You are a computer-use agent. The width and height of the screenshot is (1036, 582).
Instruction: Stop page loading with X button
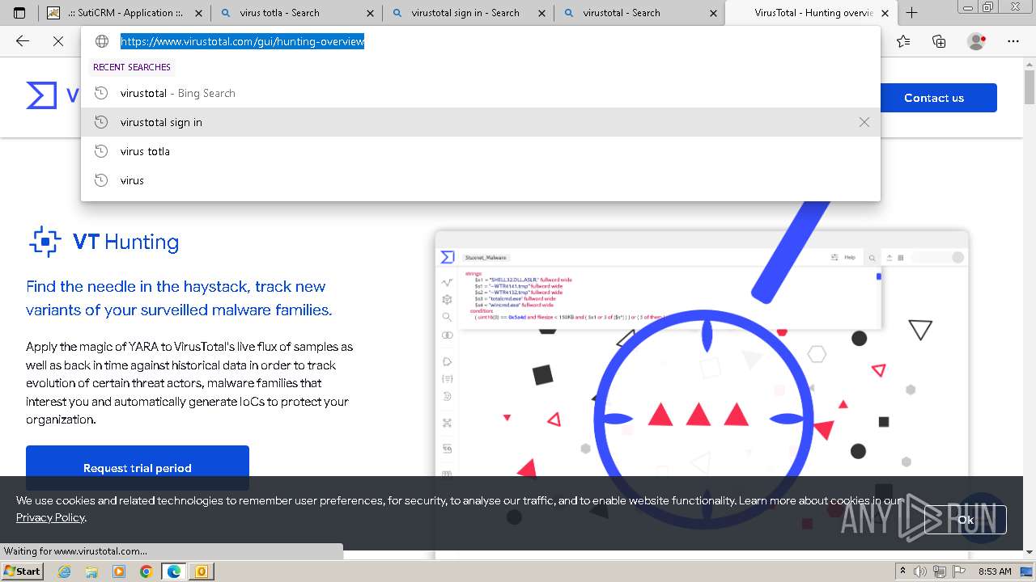(58, 41)
